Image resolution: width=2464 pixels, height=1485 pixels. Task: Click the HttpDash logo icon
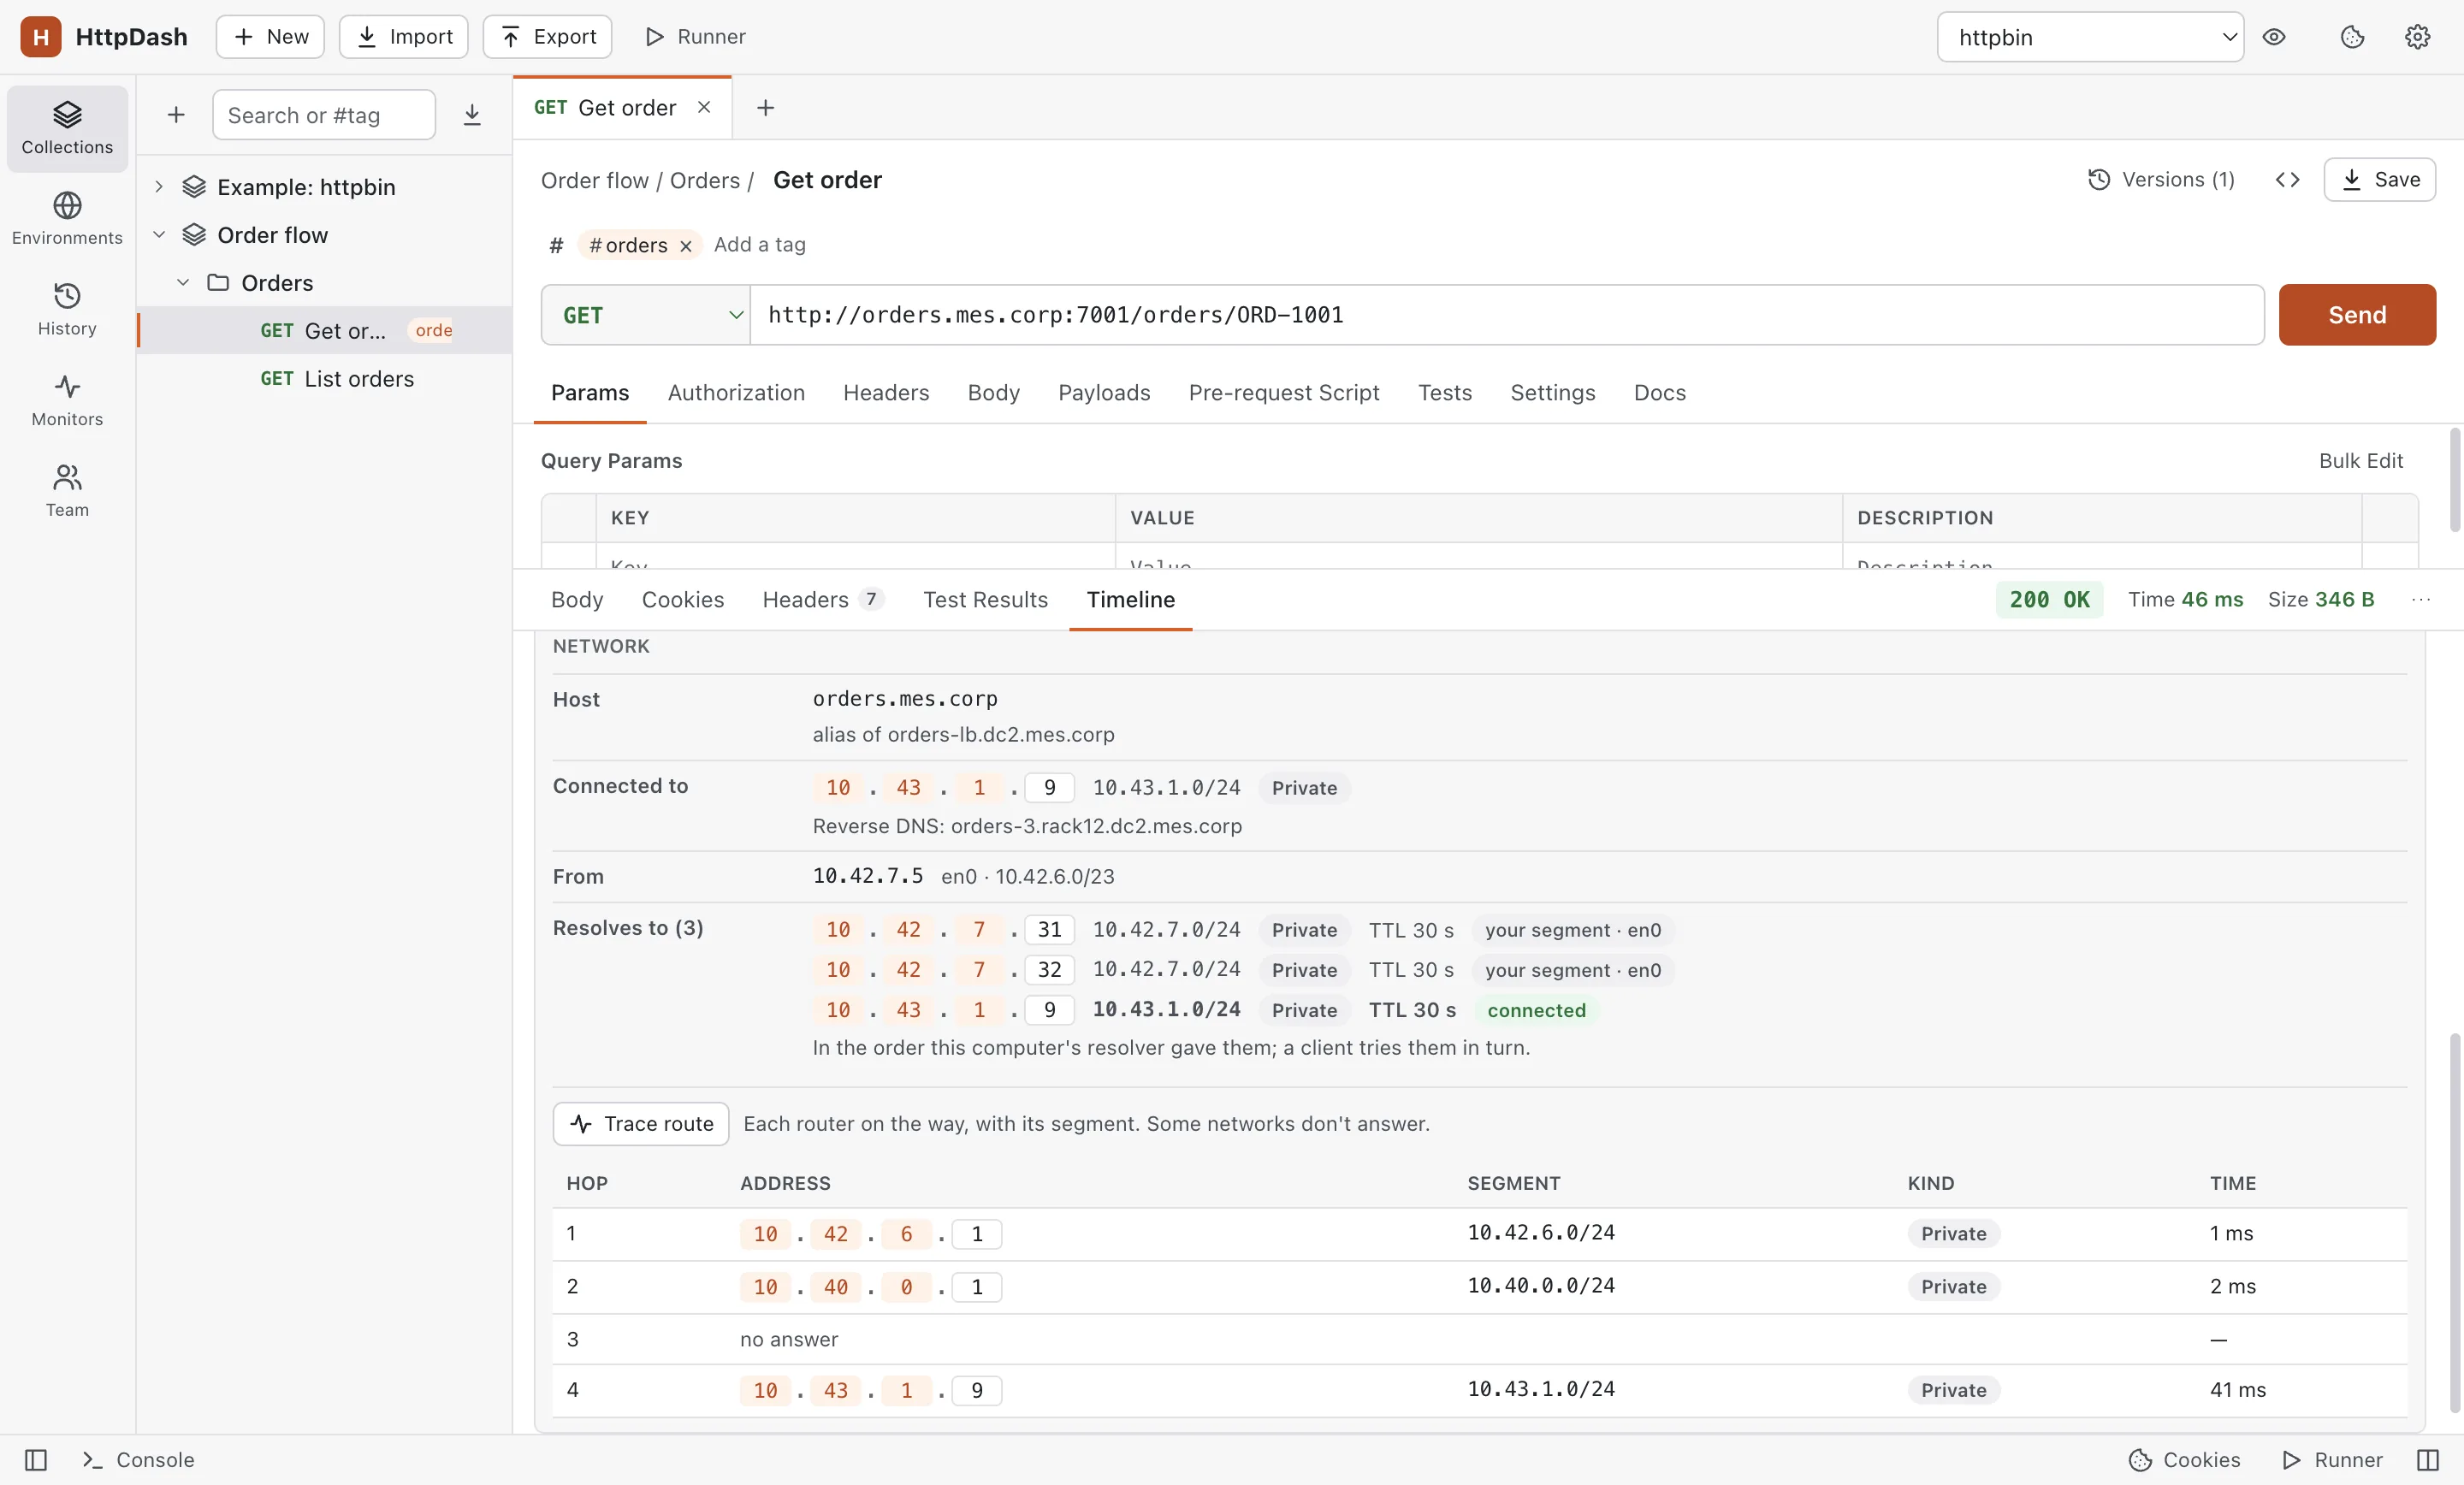(x=41, y=37)
